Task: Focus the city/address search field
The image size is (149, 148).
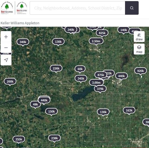Action: point(77,8)
